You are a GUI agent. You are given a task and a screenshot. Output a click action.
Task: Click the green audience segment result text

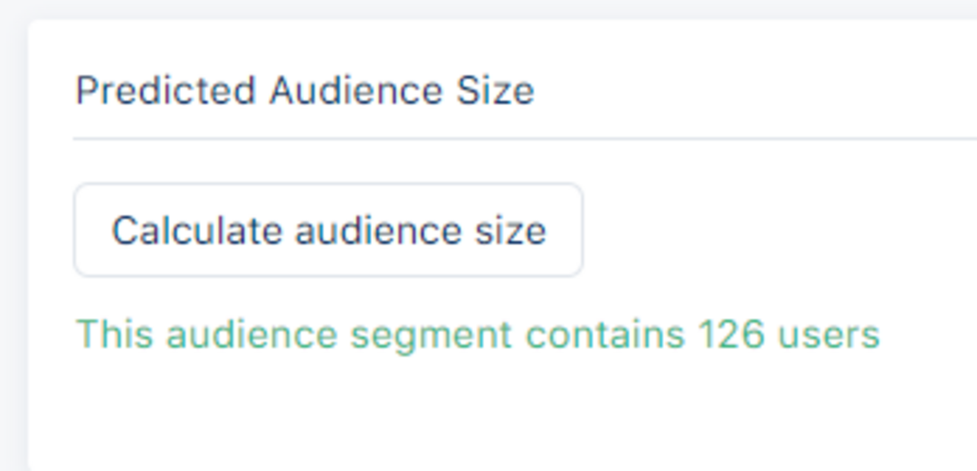477,334
